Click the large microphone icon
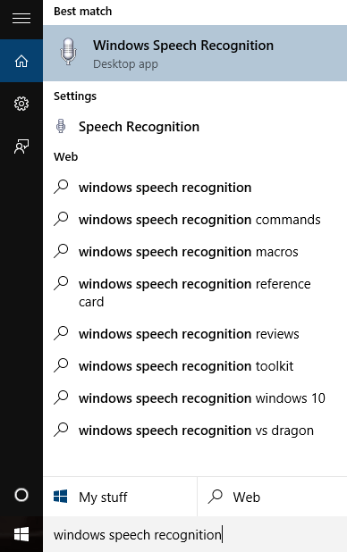The image size is (347, 552). [68, 52]
